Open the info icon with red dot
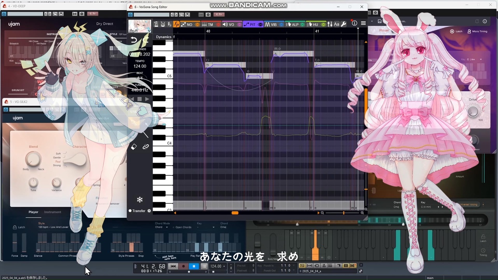Screen dimensions: 498x280 (354, 23)
